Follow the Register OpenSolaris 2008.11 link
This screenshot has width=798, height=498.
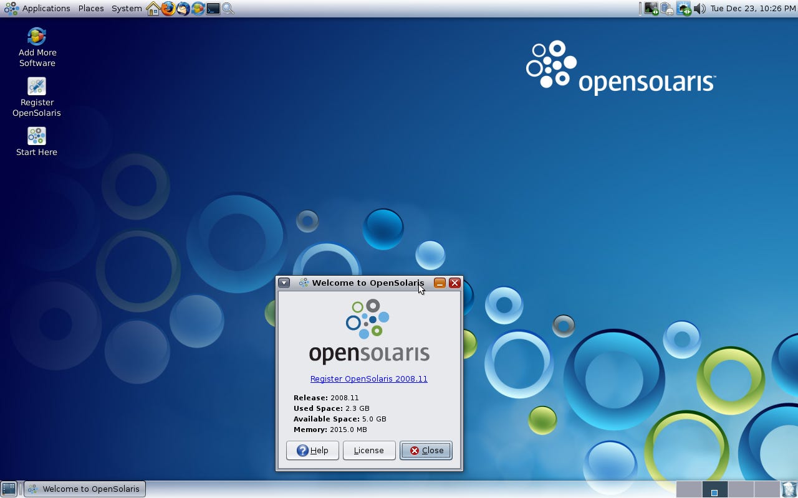tap(368, 378)
